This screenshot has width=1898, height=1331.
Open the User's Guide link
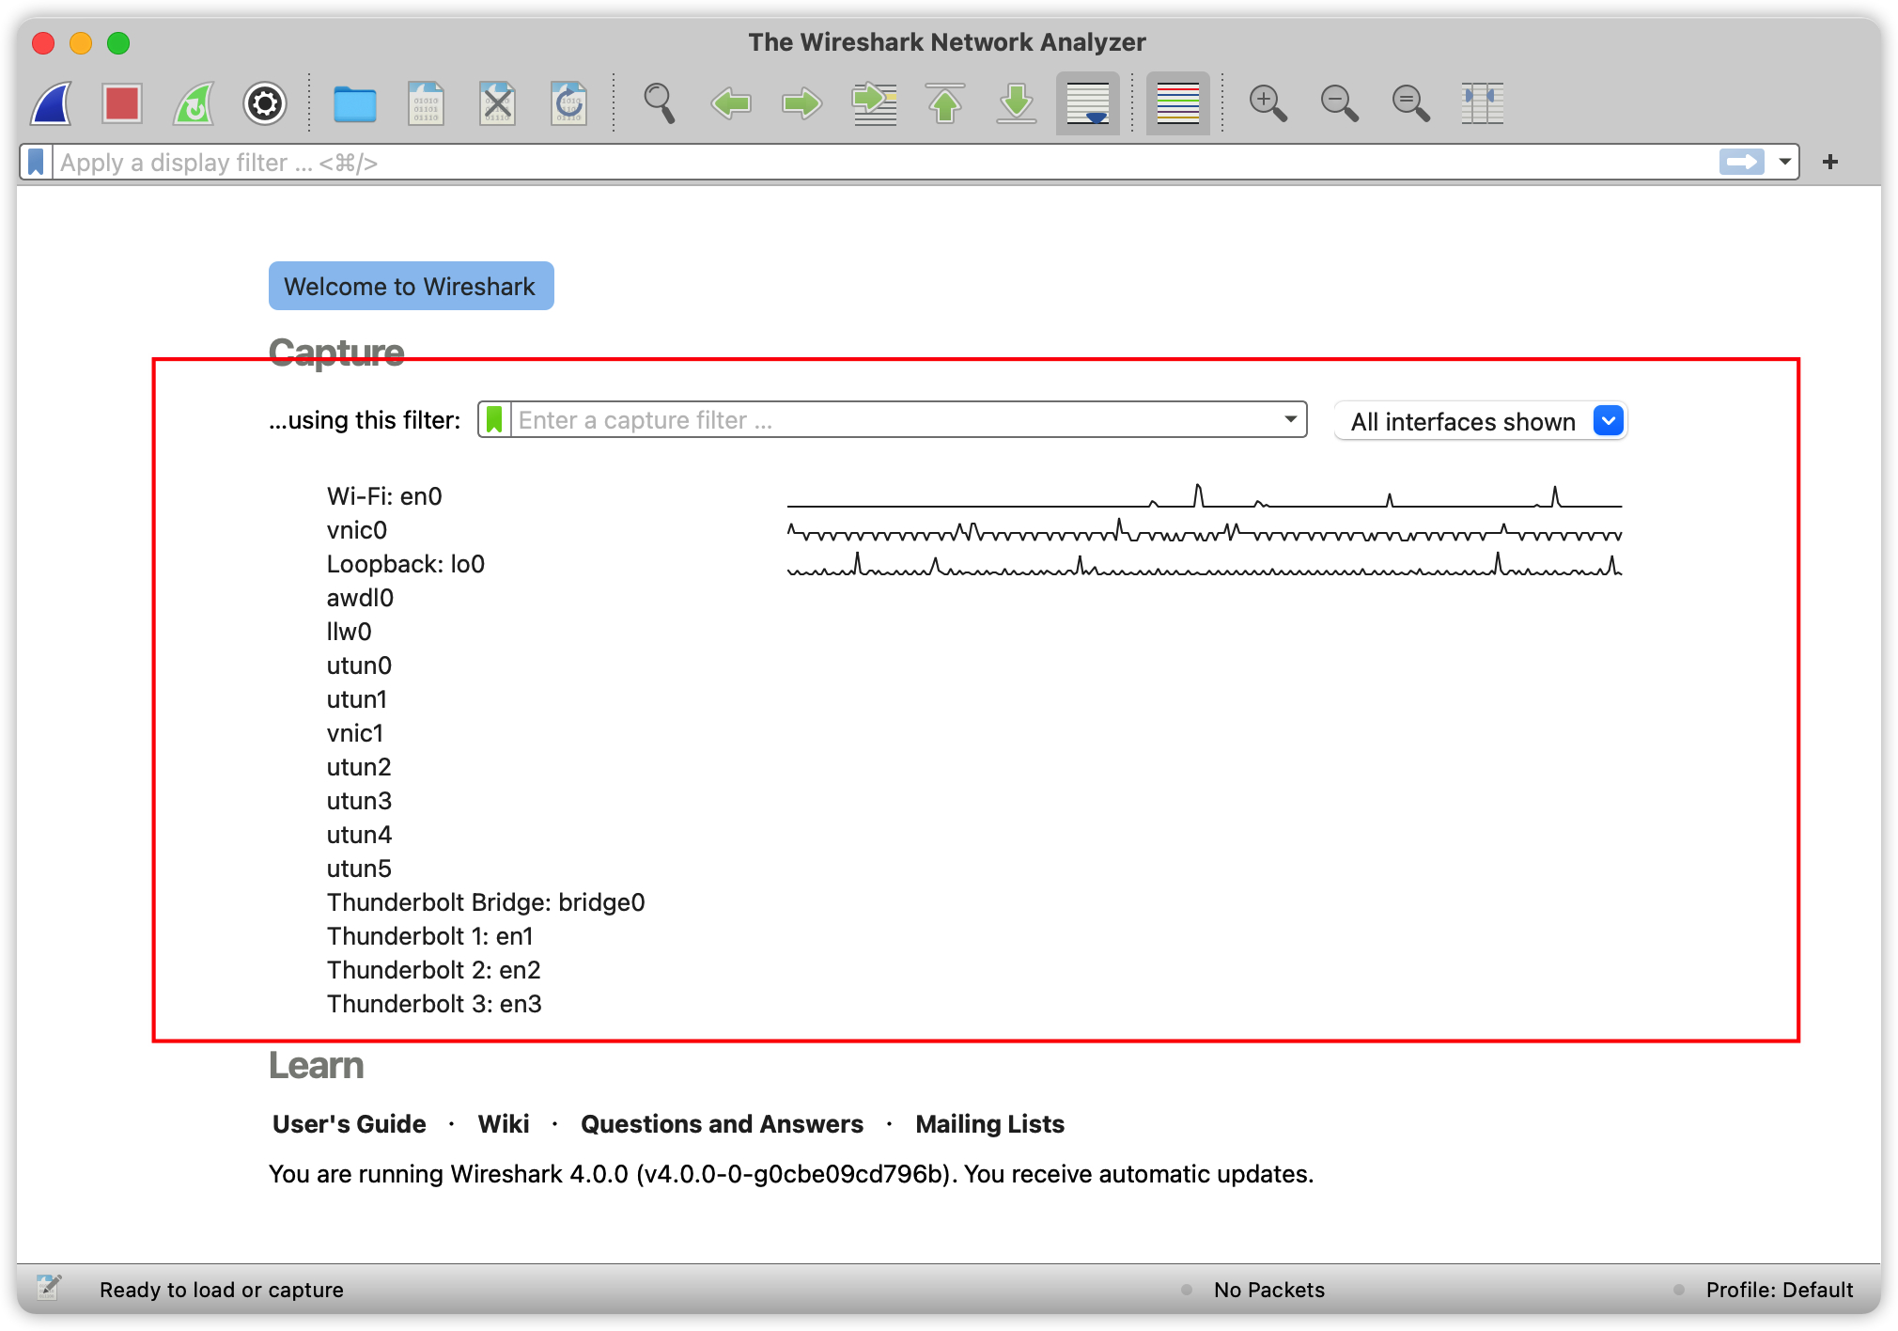(348, 1123)
